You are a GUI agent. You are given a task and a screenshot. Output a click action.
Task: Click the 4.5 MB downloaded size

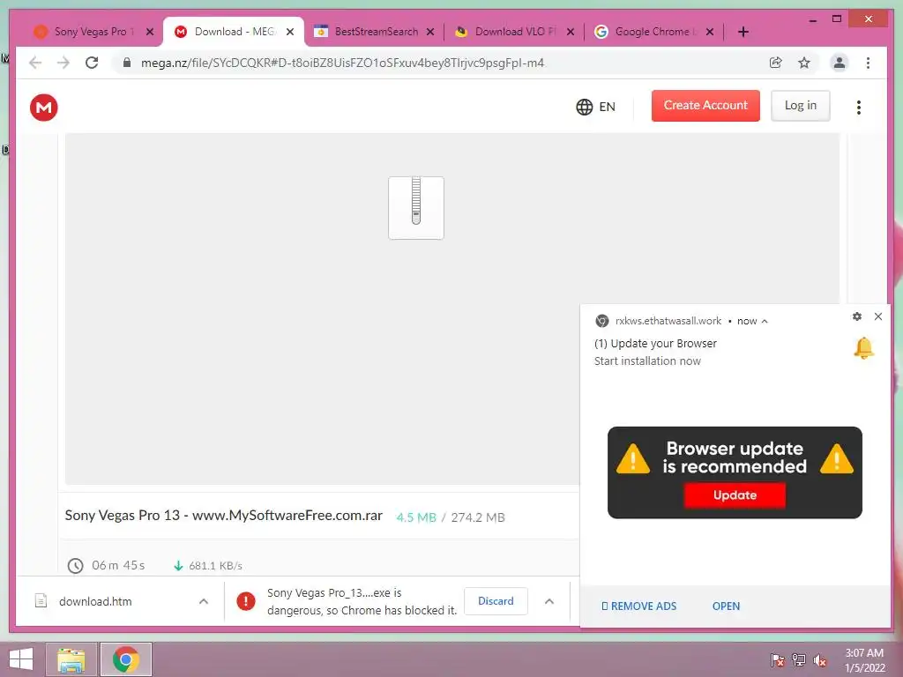pyautogui.click(x=416, y=517)
